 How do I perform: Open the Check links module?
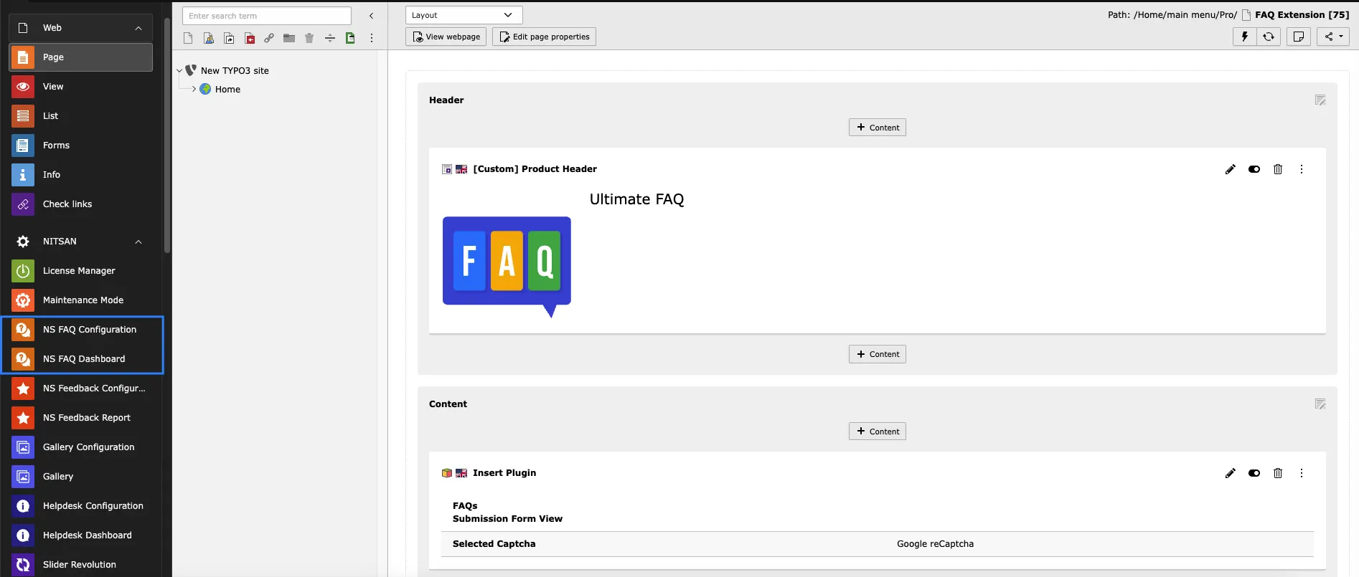click(80, 204)
